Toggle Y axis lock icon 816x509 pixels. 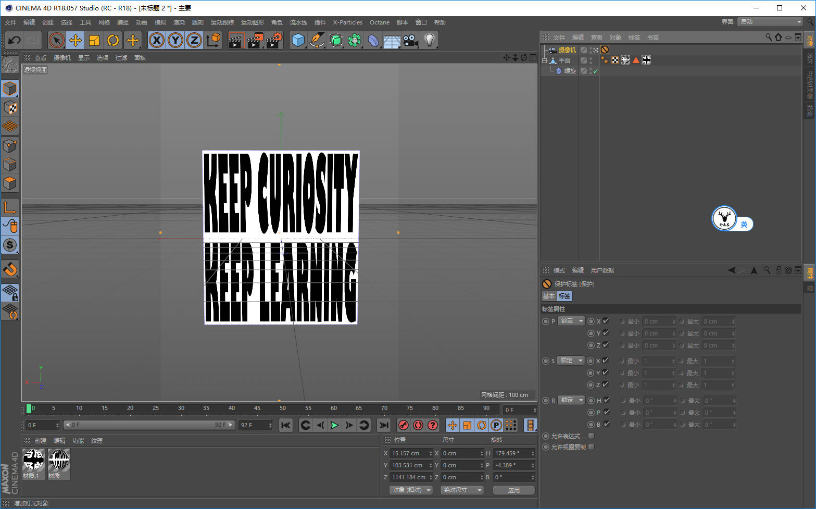tap(175, 40)
